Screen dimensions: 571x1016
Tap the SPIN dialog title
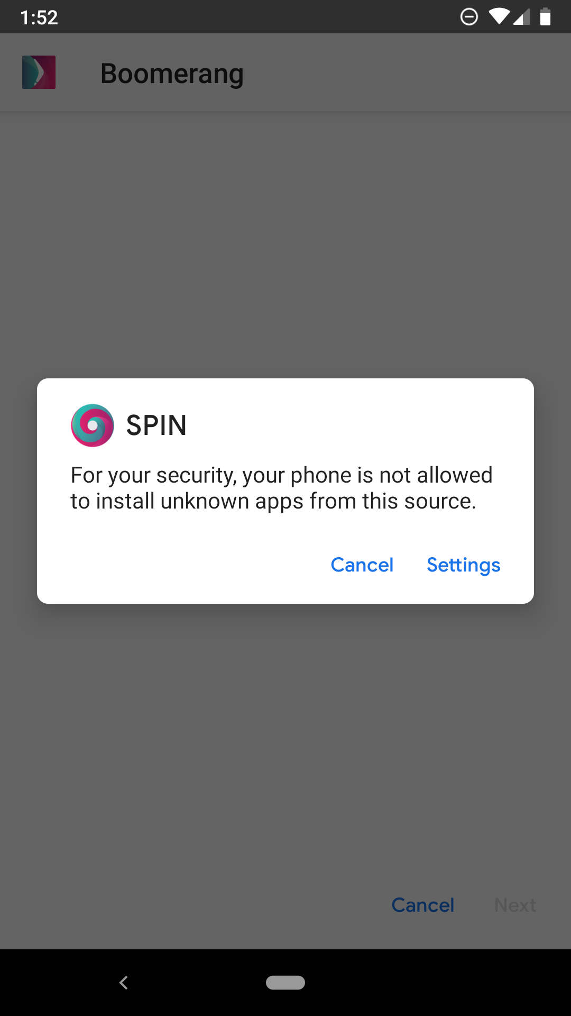tap(156, 425)
